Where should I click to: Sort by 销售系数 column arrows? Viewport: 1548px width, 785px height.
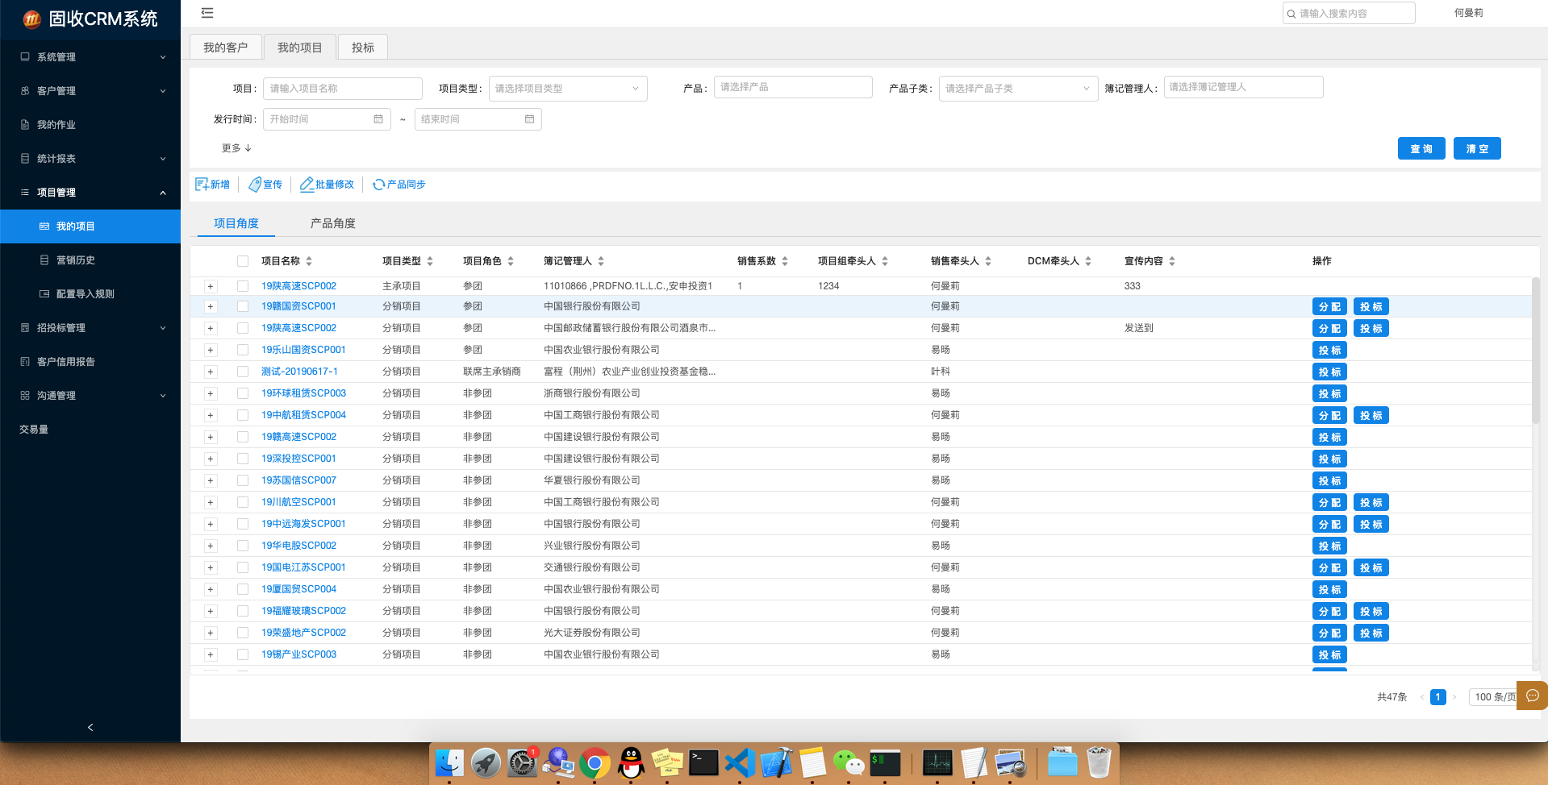786,260
